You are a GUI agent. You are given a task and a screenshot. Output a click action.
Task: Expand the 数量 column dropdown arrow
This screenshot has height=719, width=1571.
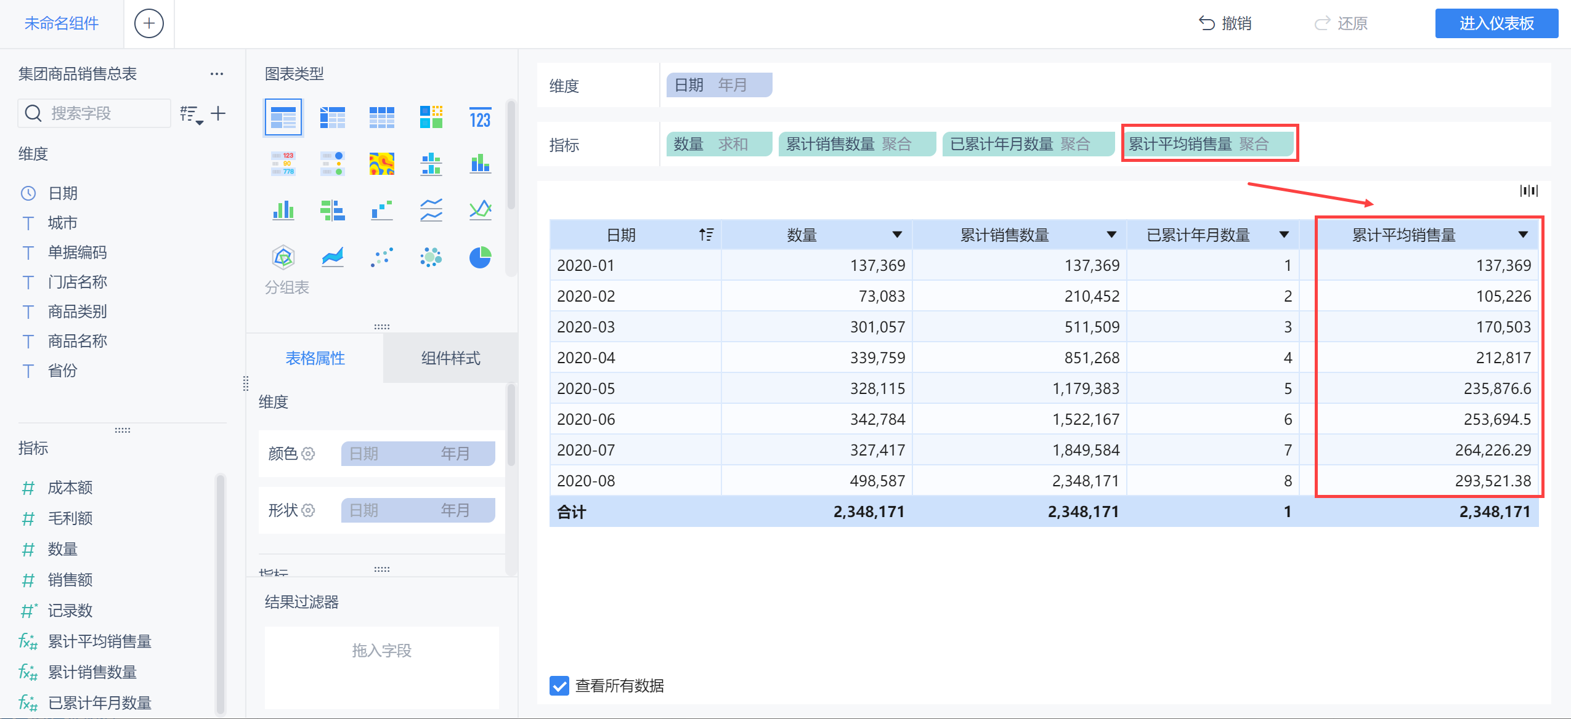pos(897,235)
